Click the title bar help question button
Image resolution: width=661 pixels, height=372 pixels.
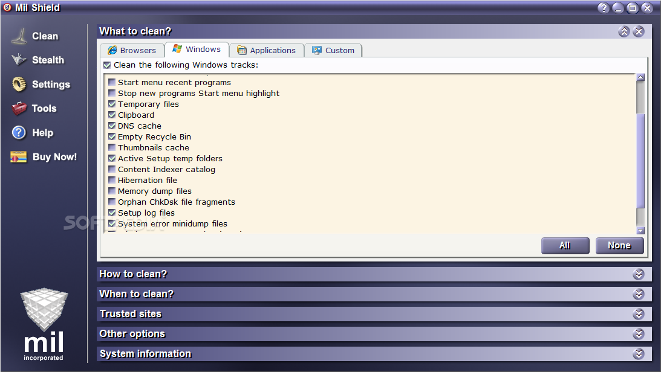(604, 8)
